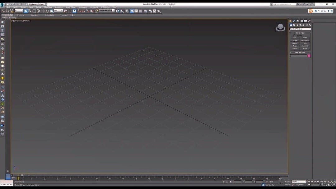
Task: Enable the AutoGrid checkbox
Action: [295, 35]
